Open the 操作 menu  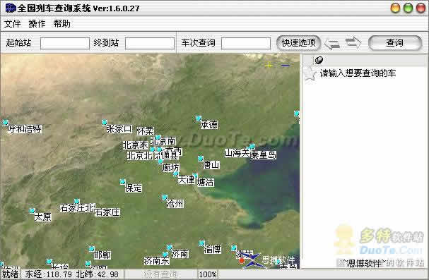(37, 24)
